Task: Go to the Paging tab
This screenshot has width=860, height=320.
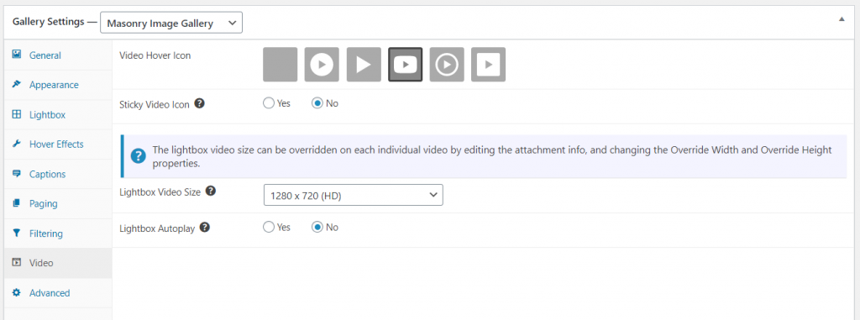Action: point(58,203)
